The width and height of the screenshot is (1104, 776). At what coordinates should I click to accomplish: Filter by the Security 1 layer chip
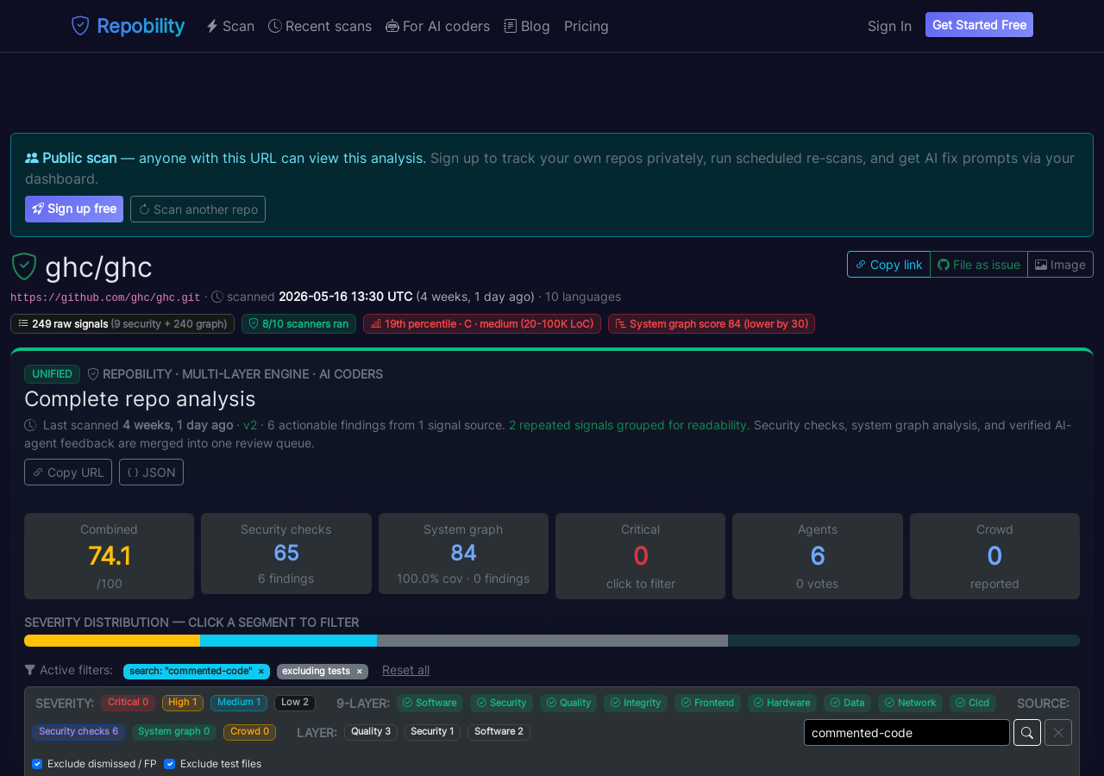[432, 732]
